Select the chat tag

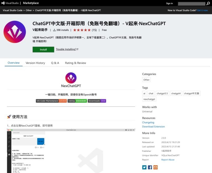tap(151, 93)
